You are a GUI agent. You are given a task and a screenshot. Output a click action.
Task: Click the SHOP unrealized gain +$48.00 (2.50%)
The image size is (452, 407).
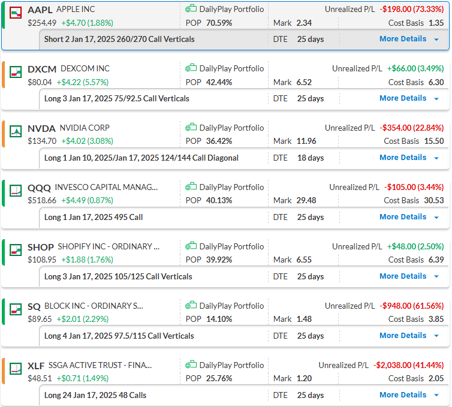coord(415,246)
